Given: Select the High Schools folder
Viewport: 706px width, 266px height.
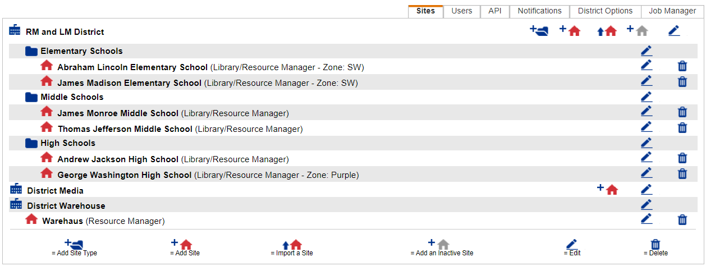Looking at the screenshot, I should pos(67,143).
